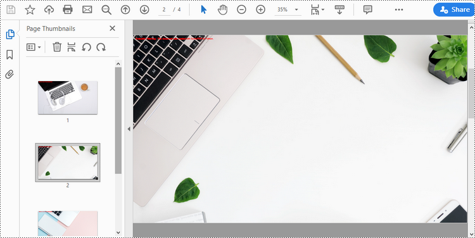Image resolution: width=475 pixels, height=238 pixels.
Task: Open the Bookmarks panel icon
Action: [x=9, y=55]
